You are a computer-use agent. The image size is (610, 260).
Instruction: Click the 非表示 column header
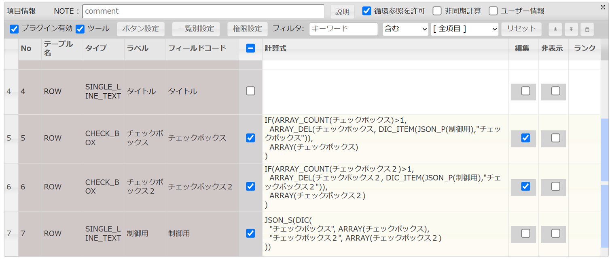(x=553, y=49)
